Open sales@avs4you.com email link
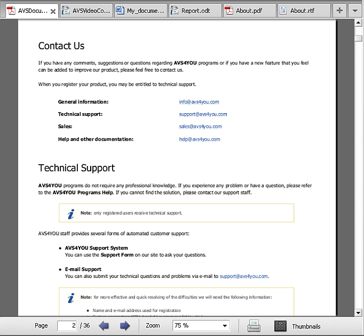 [200, 127]
